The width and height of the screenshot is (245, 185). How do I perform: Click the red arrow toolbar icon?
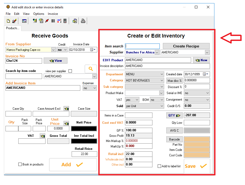[x=47, y=21]
